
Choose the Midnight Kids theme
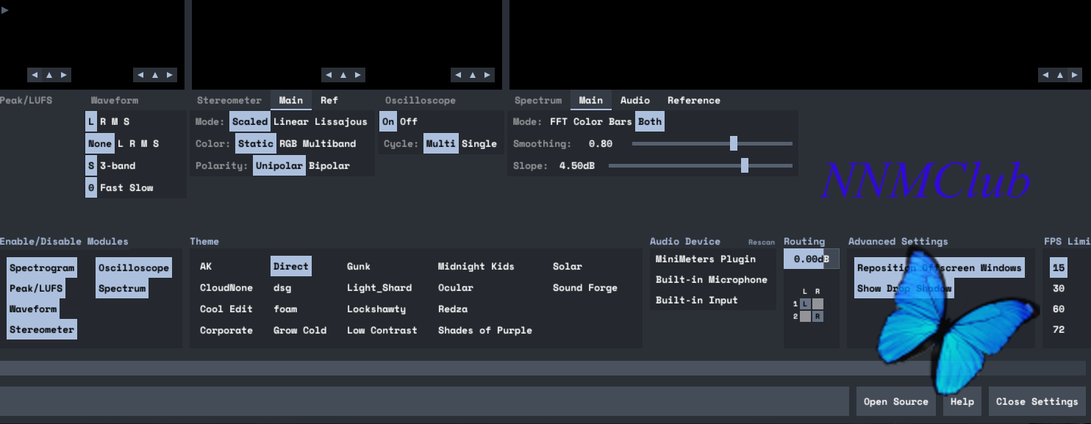(476, 267)
